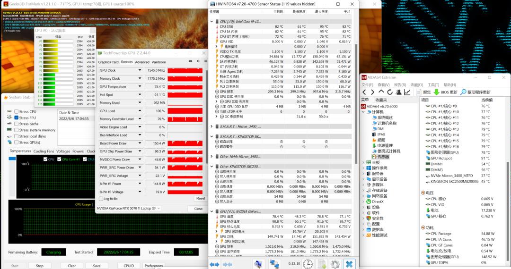Tick the Log to file checkbox
This screenshot has width=511, height=269.
pyautogui.click(x=100, y=199)
